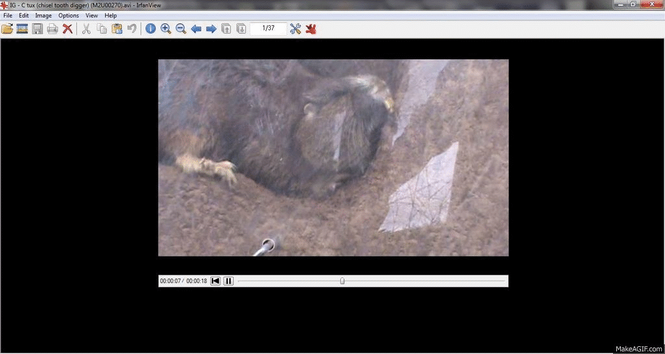The image size is (665, 354).
Task: Close the IrfanView window
Action: coord(652,4)
